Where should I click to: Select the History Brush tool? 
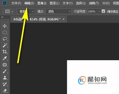(x=5, y=84)
